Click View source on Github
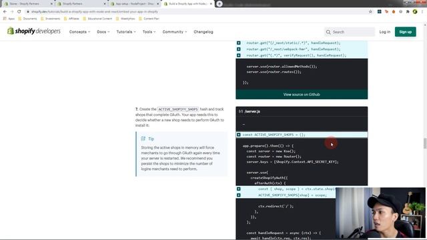The image size is (427, 240). pos(302,95)
